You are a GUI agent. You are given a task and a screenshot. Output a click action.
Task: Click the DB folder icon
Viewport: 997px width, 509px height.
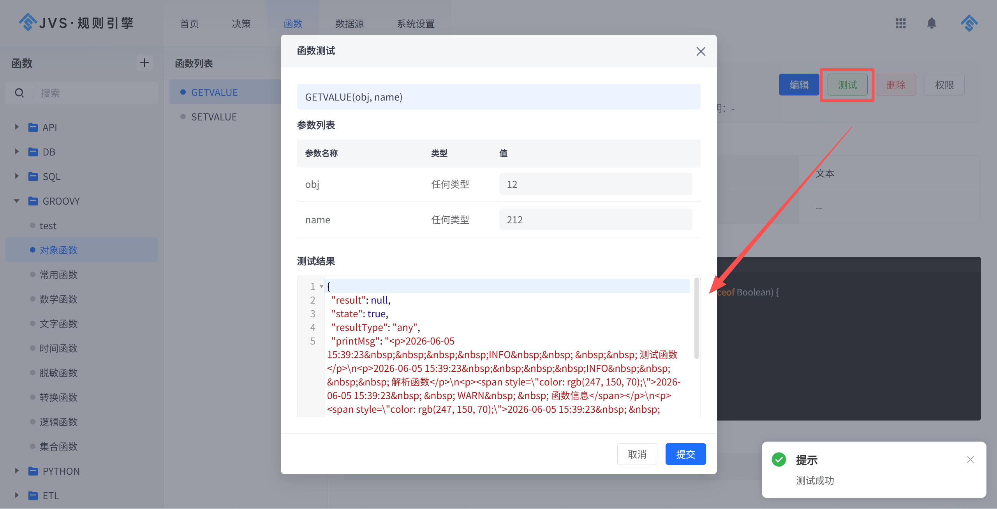33,152
